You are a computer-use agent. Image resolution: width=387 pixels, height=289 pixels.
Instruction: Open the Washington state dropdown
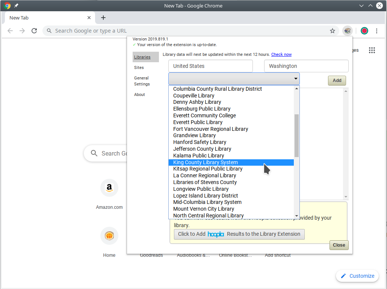(306, 66)
